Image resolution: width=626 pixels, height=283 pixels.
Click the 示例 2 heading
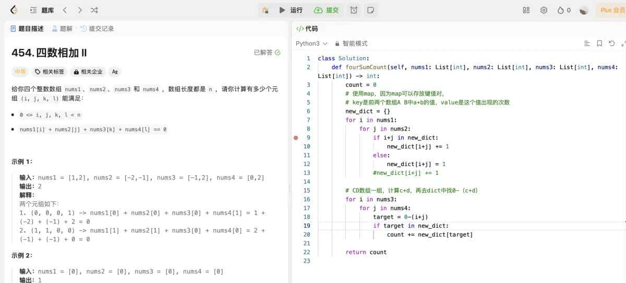pos(22,255)
